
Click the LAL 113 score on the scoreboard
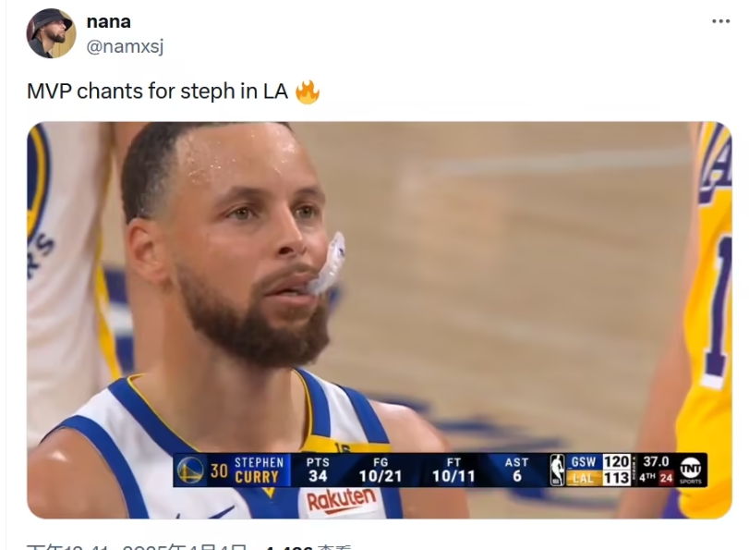(x=600, y=478)
